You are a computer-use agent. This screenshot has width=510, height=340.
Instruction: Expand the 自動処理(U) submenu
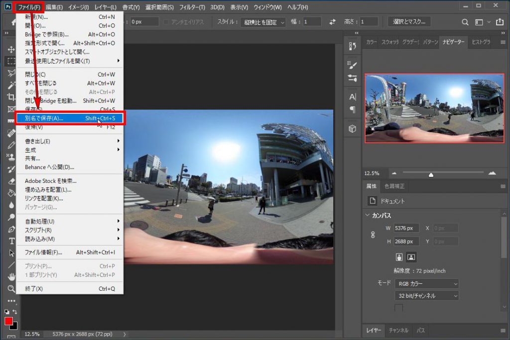pos(70,221)
